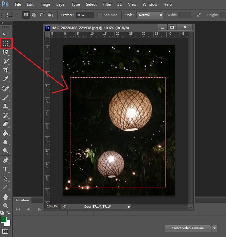The height and width of the screenshot is (237, 226).
Task: Choose Intersect with selection mode
Action: click(50, 15)
